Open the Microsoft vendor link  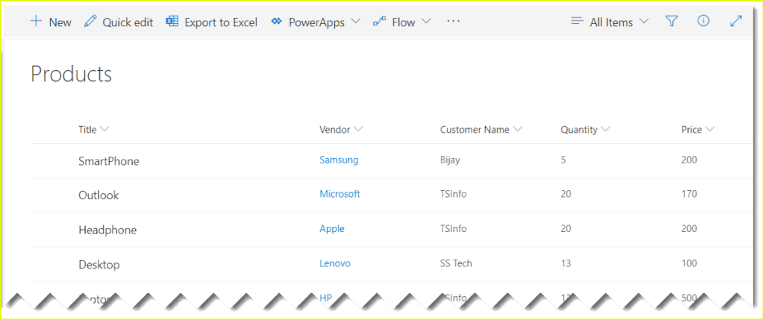point(339,194)
